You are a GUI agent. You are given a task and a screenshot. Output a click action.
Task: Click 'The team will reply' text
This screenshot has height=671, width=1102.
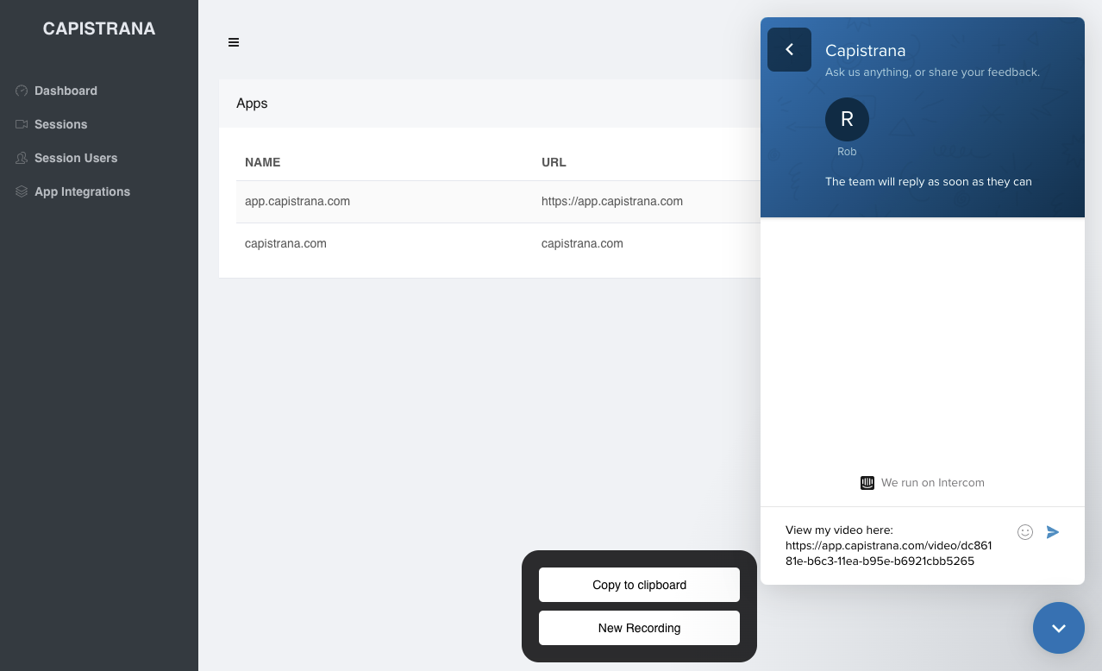[929, 181]
